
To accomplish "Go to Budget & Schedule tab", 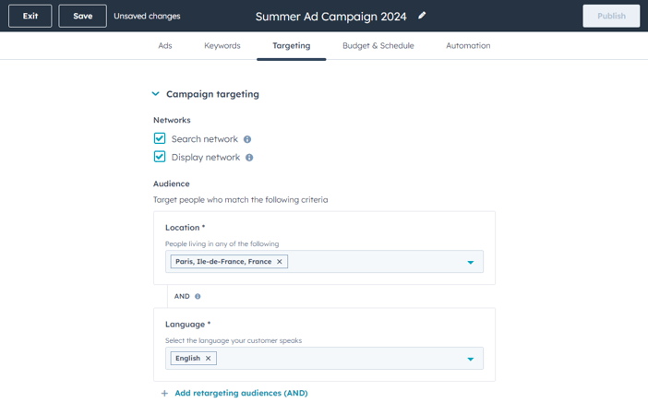I will 378,46.
